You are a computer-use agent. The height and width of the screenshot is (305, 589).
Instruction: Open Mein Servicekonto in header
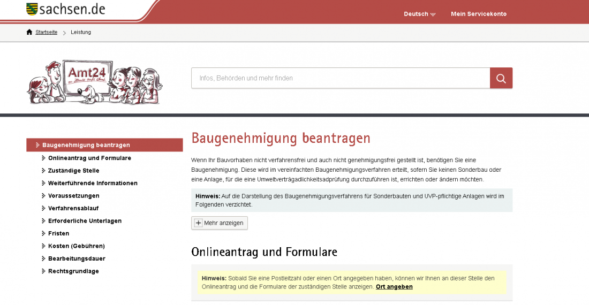(x=479, y=14)
